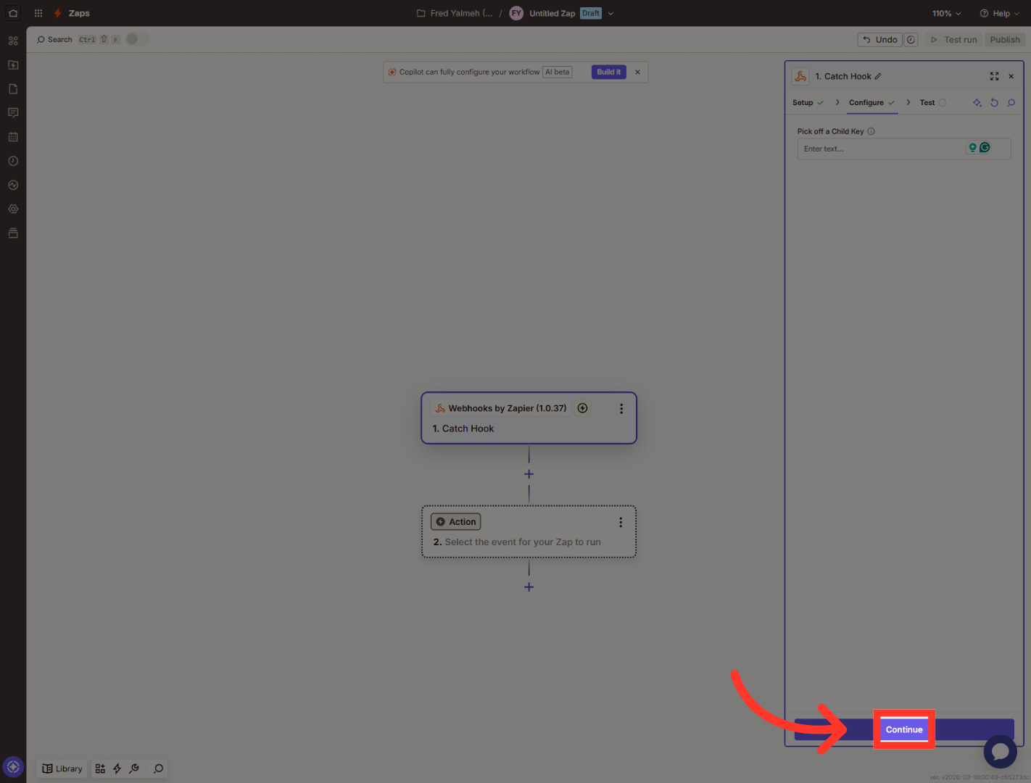Click the Action badge on step 2
Image resolution: width=1031 pixels, height=783 pixels.
click(x=456, y=522)
